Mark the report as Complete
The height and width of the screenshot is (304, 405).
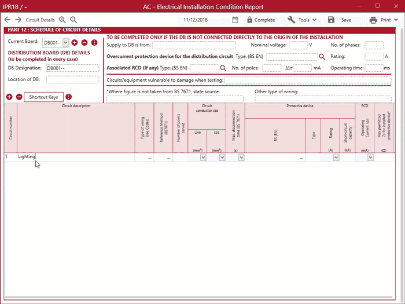[x=260, y=20]
